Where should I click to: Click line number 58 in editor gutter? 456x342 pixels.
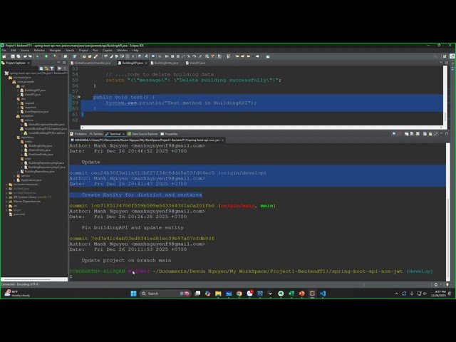click(75, 97)
